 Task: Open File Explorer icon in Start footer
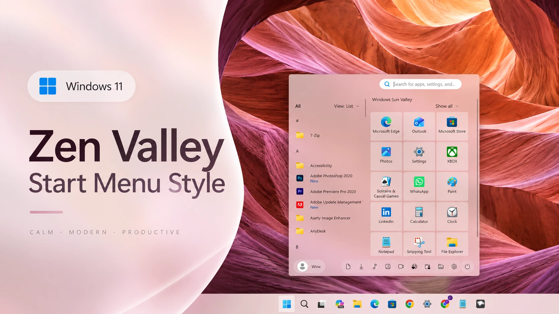[x=441, y=267]
